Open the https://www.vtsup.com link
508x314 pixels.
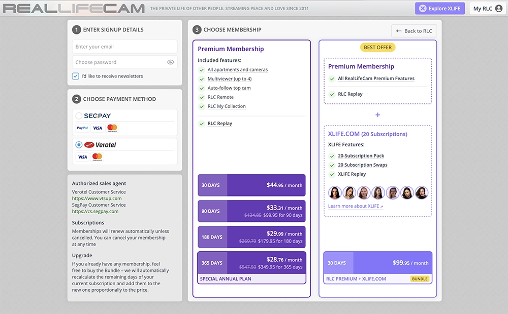tap(97, 199)
